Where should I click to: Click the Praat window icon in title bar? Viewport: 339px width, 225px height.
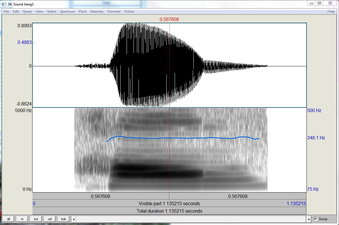4,4
